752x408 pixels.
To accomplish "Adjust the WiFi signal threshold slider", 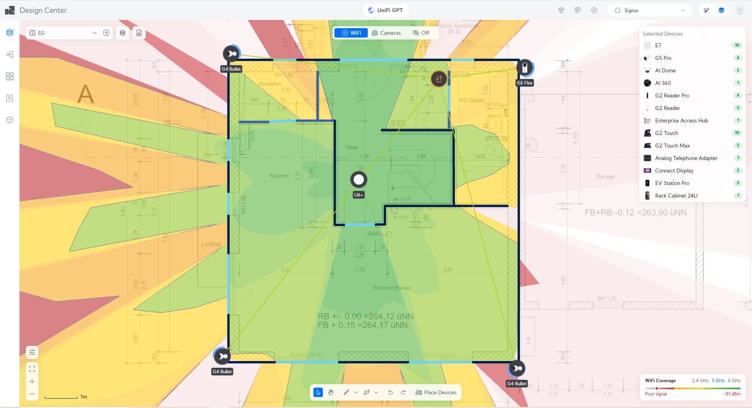I will [657, 388].
